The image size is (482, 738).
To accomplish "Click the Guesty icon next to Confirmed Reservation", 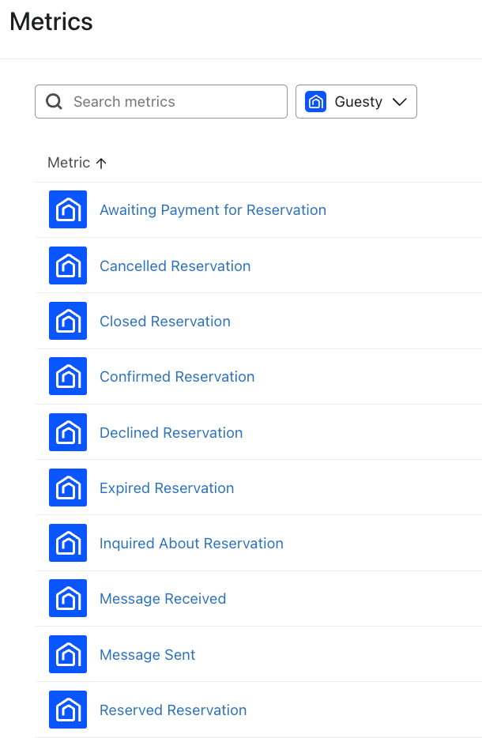I will point(68,377).
